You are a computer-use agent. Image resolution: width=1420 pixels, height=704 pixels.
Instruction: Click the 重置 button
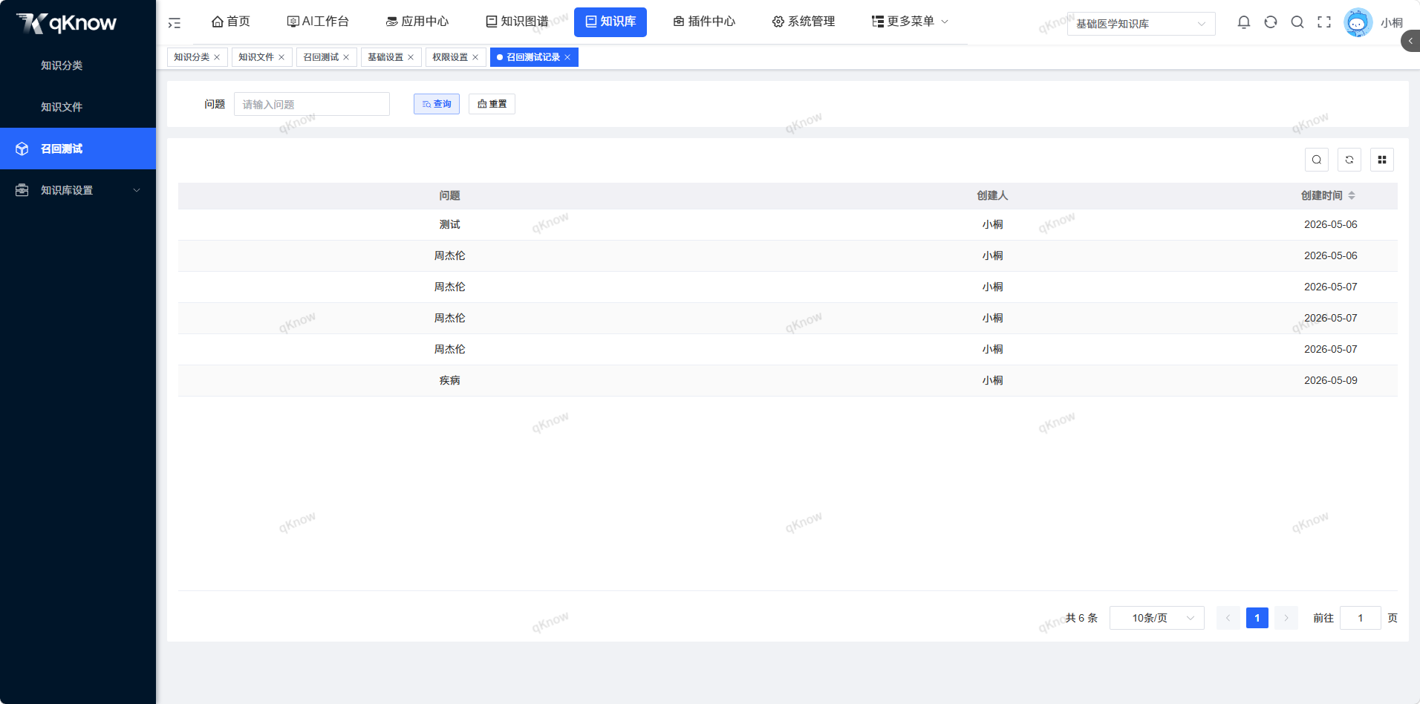pos(492,104)
